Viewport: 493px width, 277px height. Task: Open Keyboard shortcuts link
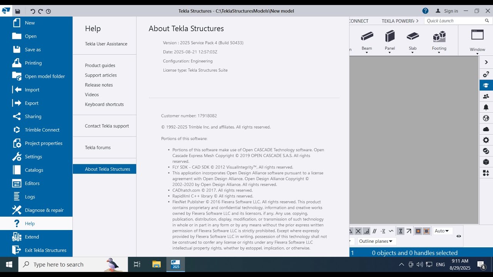point(104,104)
